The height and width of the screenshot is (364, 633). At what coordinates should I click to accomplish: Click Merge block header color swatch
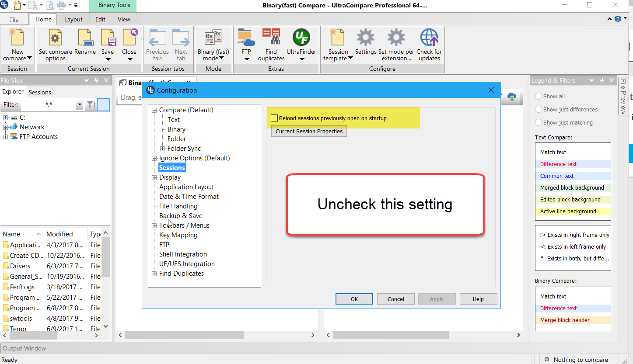(x=573, y=320)
